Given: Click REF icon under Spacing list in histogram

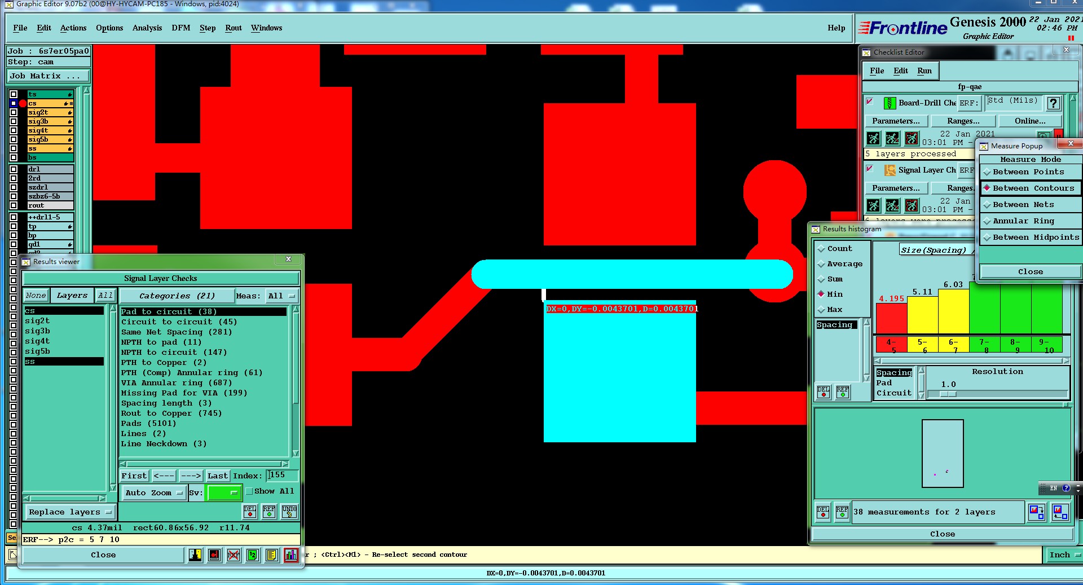Looking at the screenshot, I should pyautogui.click(x=843, y=392).
